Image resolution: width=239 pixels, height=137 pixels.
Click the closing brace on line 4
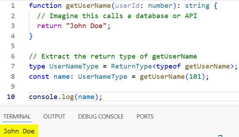[31, 36]
